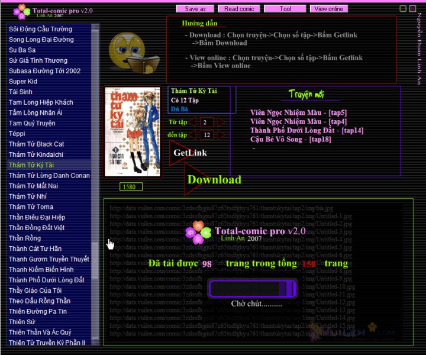Select 'Thám Tử Lừng Danh Conan' in list

point(49,175)
